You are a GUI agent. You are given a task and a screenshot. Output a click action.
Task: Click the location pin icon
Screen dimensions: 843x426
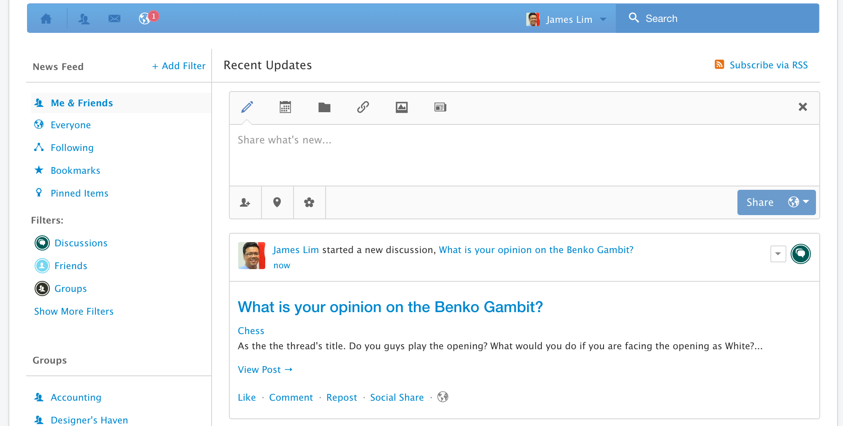pyautogui.click(x=277, y=202)
